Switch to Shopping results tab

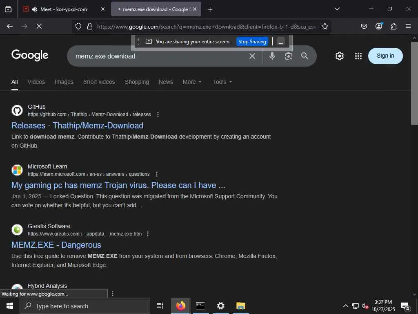tap(137, 82)
